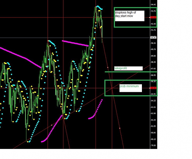The image size is (192, 159).
Task: Click the 88.35 price axis label
Action: coord(153,62)
